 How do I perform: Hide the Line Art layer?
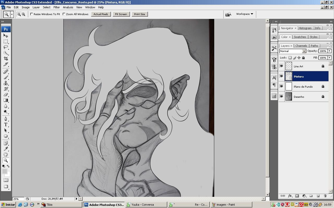[281, 66]
